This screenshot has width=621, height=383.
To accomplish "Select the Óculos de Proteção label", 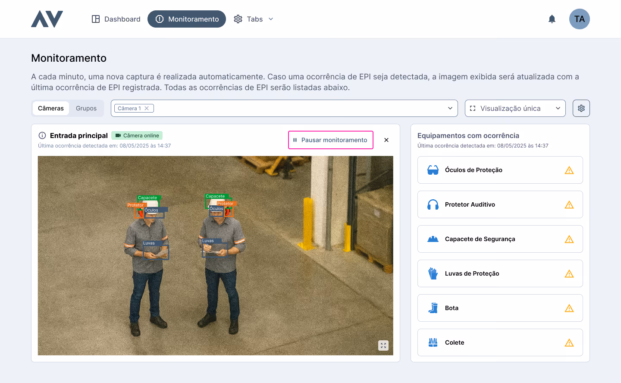I will point(474,170).
